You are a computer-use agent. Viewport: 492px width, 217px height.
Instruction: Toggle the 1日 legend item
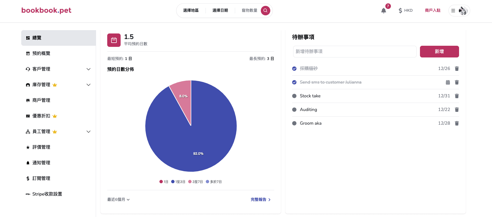tap(164, 182)
